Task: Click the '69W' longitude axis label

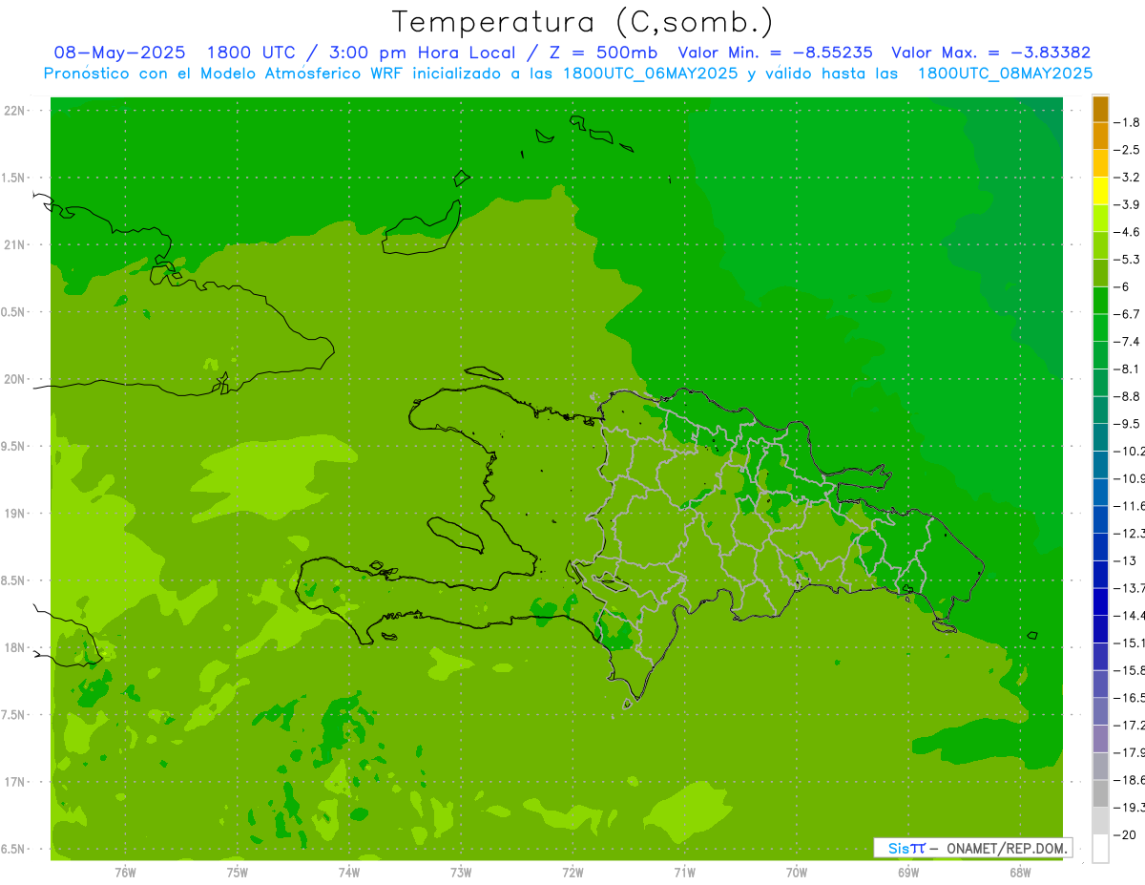Action: coord(907,872)
